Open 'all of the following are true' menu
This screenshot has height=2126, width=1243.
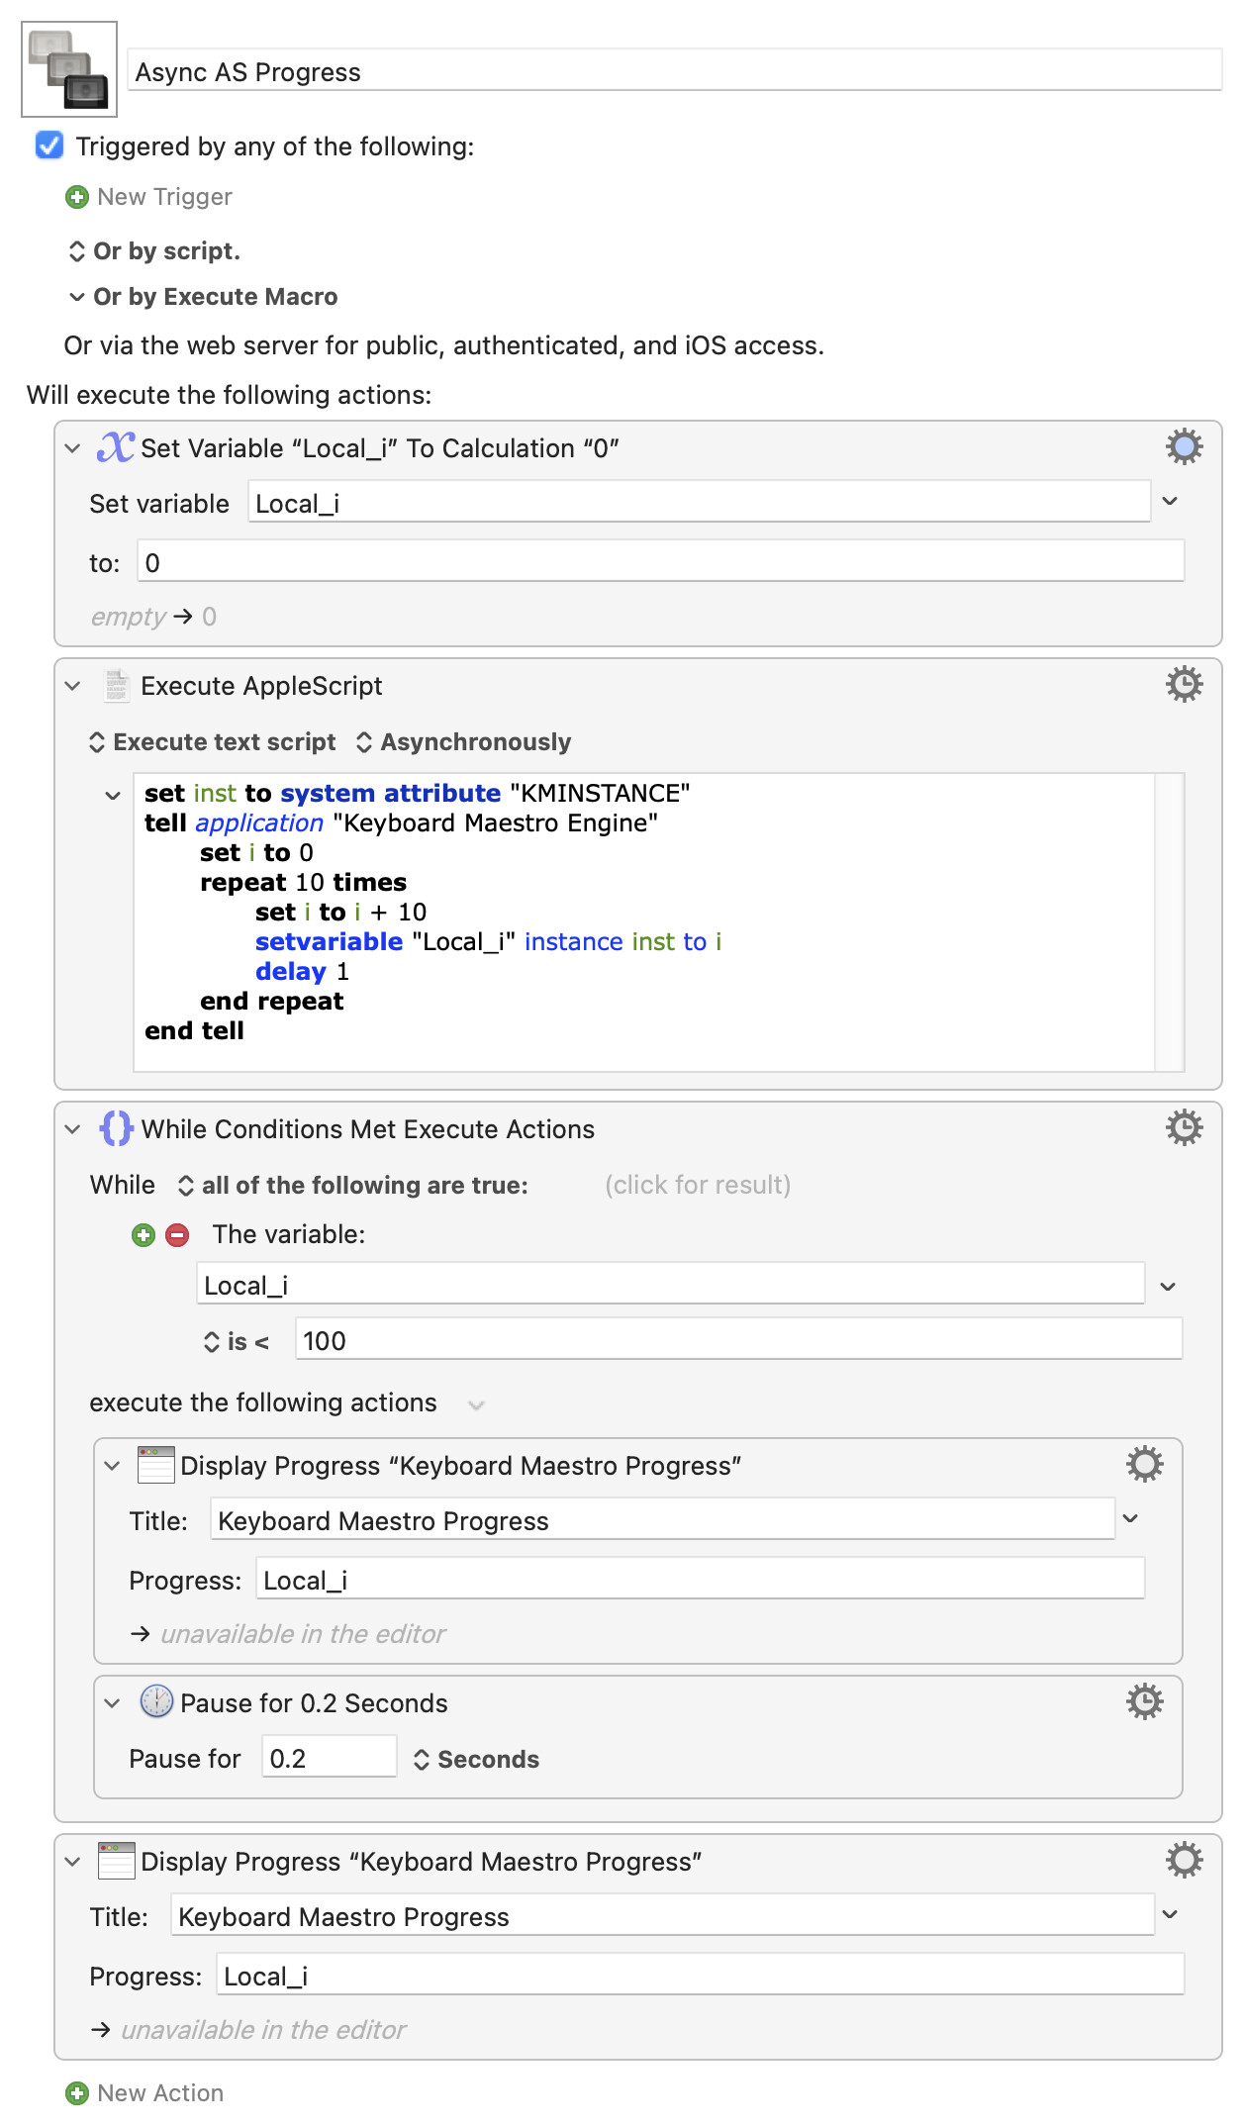click(352, 1186)
